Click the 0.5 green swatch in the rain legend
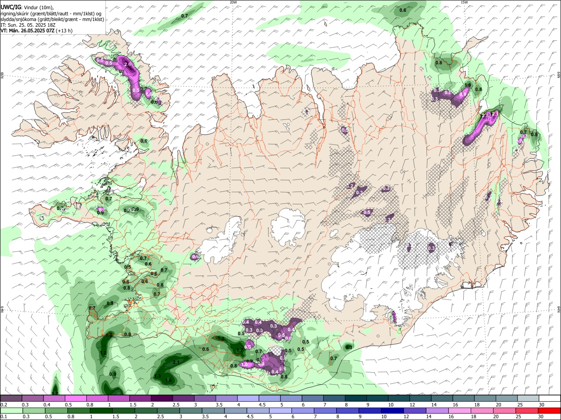This screenshot has height=420, width=561. click(56, 410)
